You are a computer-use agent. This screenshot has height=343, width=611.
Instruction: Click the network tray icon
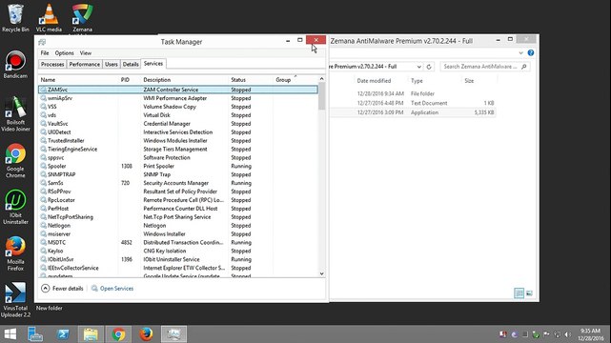558,334
